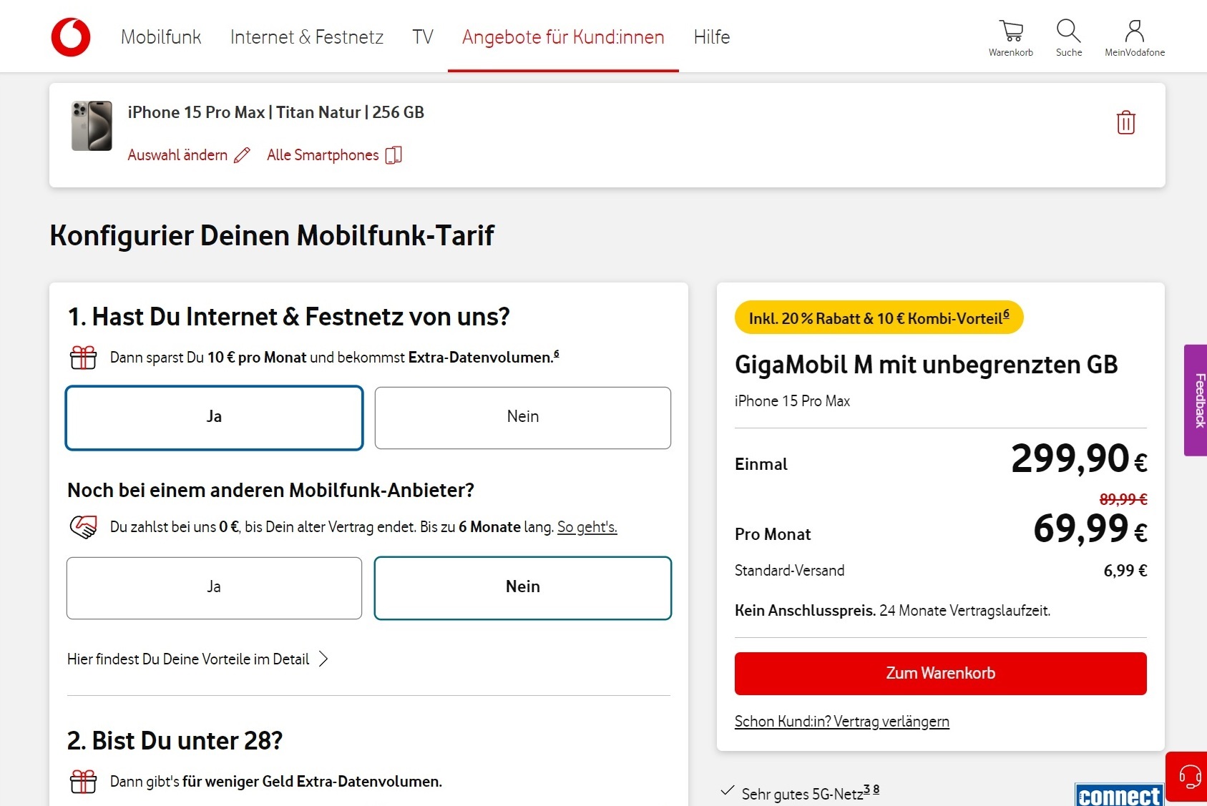Click the gift icon under Bist Du unter 28
The width and height of the screenshot is (1207, 806).
click(x=84, y=781)
